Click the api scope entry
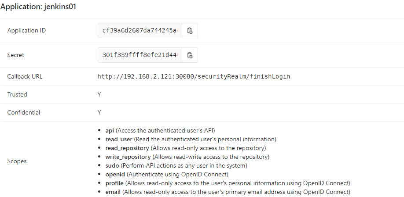 click(160, 130)
